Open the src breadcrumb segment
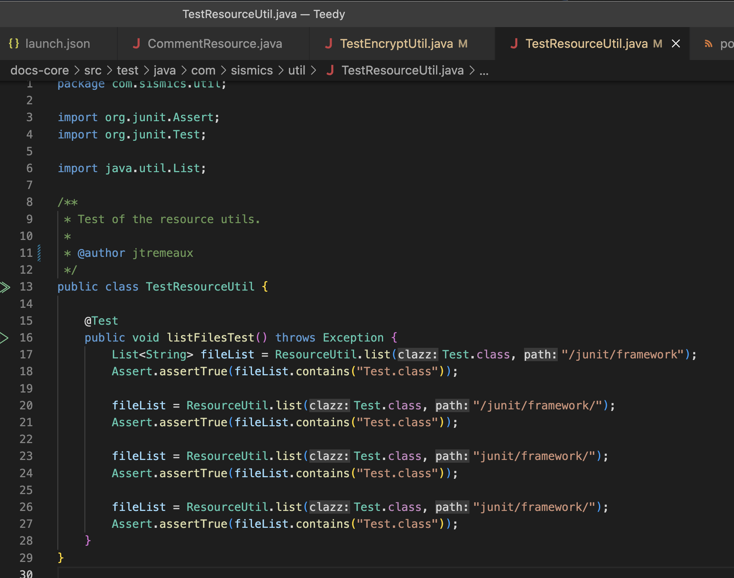 tap(93, 70)
